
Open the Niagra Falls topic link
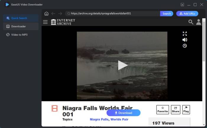(x=99, y=119)
